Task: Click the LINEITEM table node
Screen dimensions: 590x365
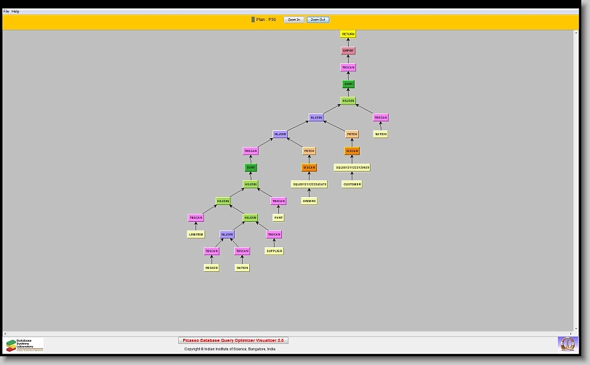Action: 195,235
